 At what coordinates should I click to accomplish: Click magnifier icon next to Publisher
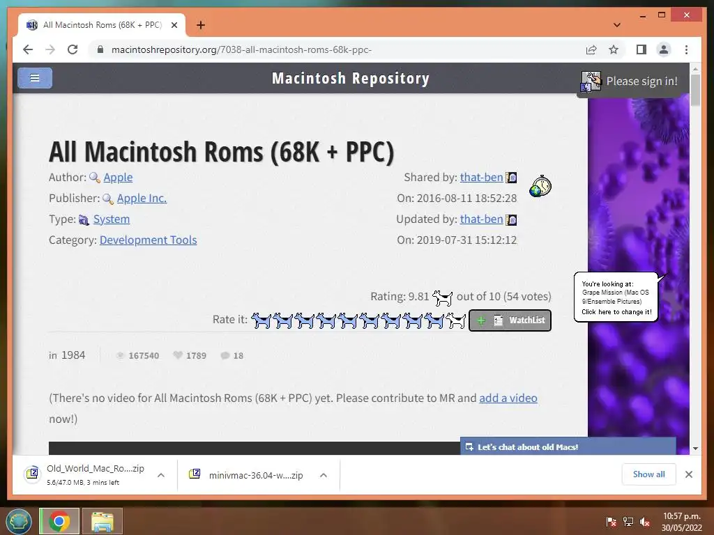108,199
